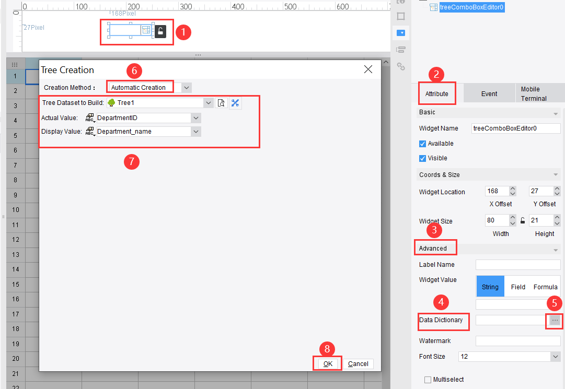Open the Creation Method dropdown
The image size is (565, 389).
pyautogui.click(x=186, y=88)
